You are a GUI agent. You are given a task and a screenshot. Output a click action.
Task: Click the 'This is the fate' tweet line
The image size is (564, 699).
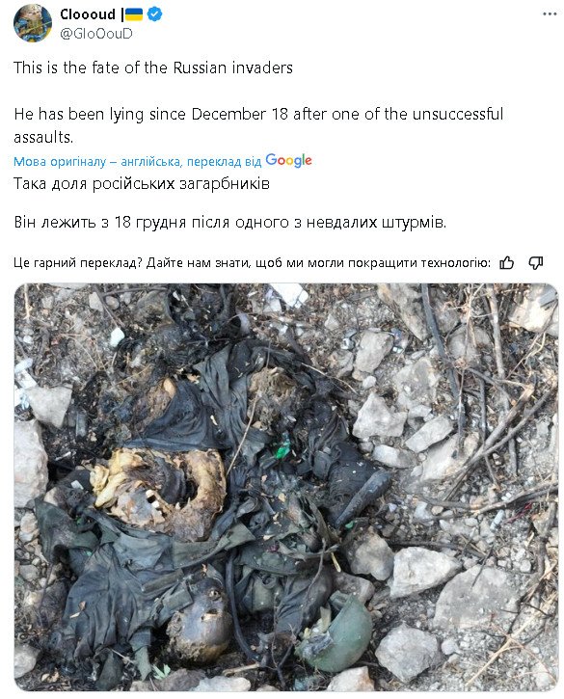click(153, 67)
